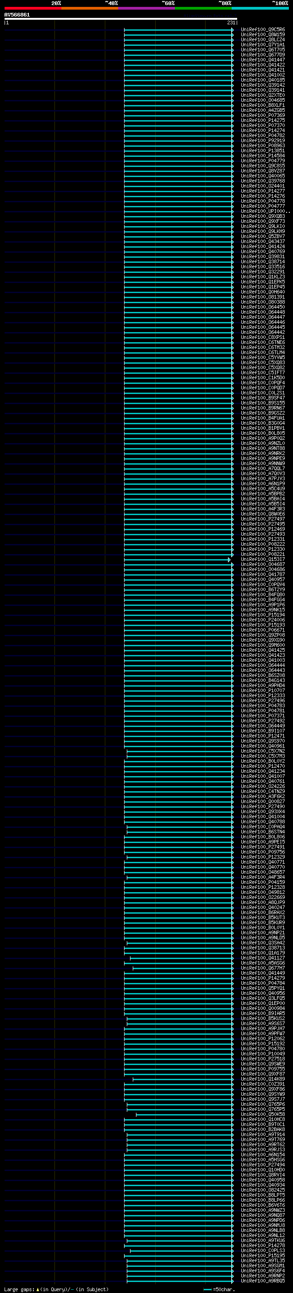Select hit UniRef100_P12062
The height and width of the screenshot is (1293, 293).
pyautogui.click(x=262, y=1038)
